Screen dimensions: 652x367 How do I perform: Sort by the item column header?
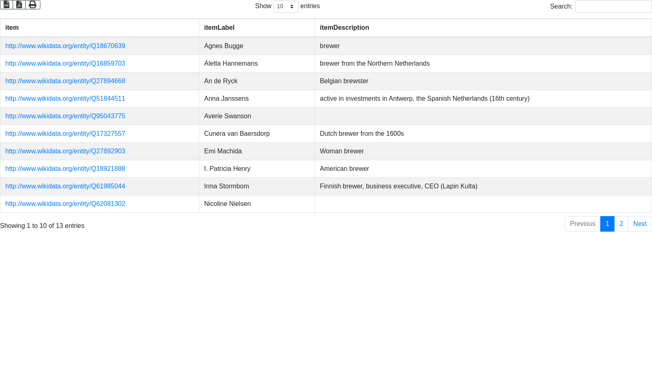coord(12,28)
